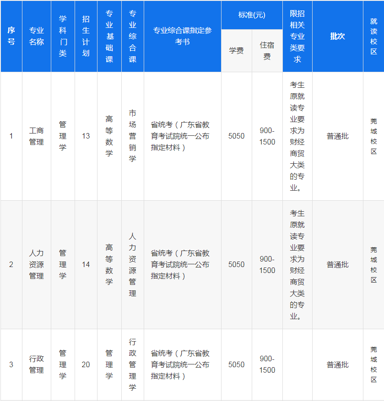The image size is (384, 401).
Task: Select the 招生计划 column header
Action: pos(86,36)
